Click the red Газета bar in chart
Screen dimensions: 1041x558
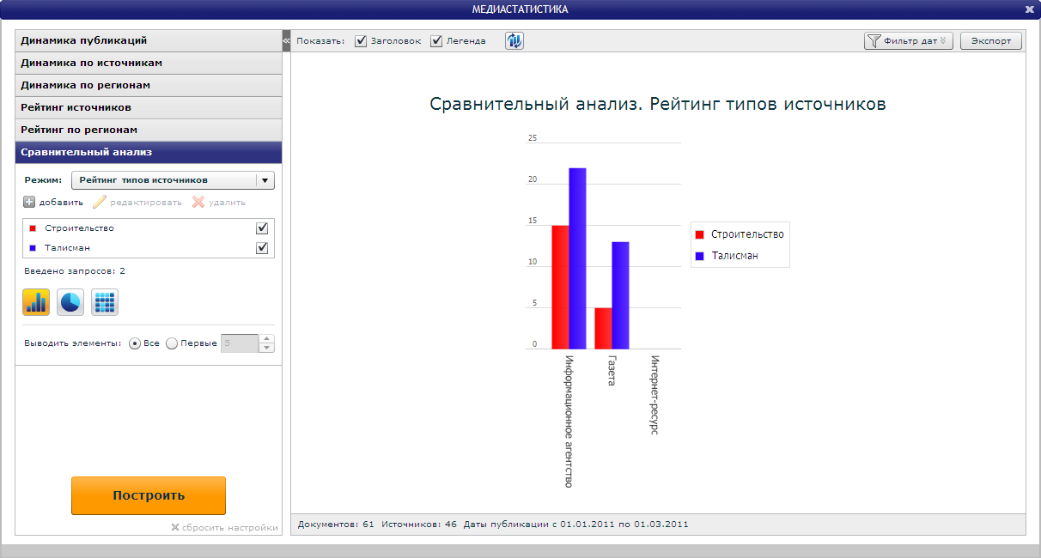603,328
